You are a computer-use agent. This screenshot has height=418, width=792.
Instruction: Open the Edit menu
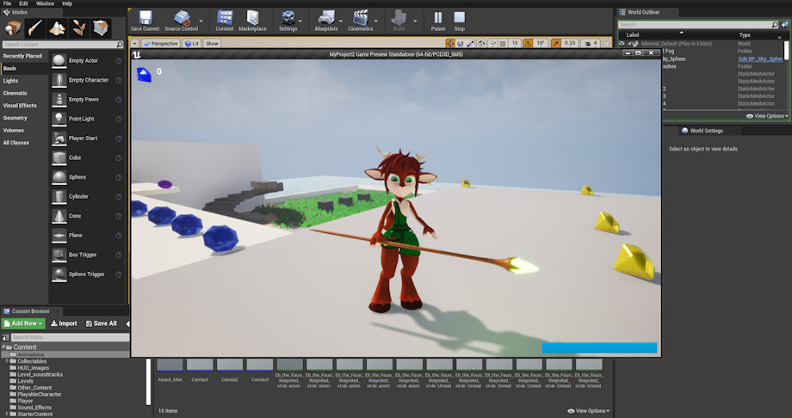tap(24, 3)
